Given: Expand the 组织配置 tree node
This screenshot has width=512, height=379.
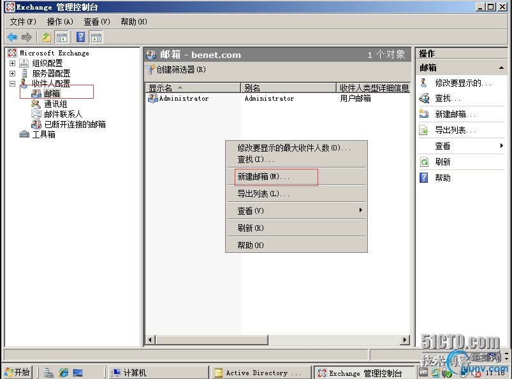Looking at the screenshot, I should point(12,63).
